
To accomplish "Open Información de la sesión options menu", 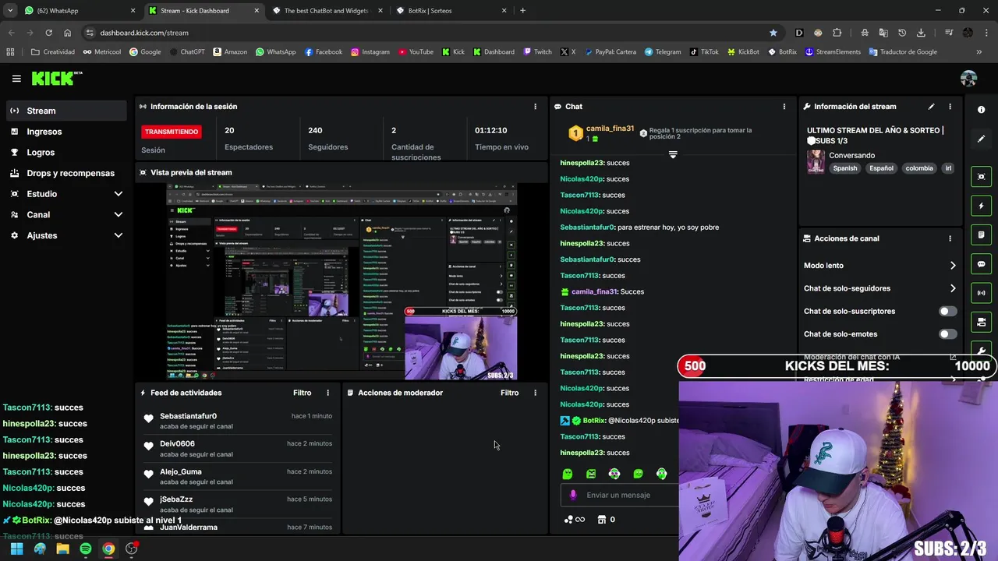I will pos(535,107).
